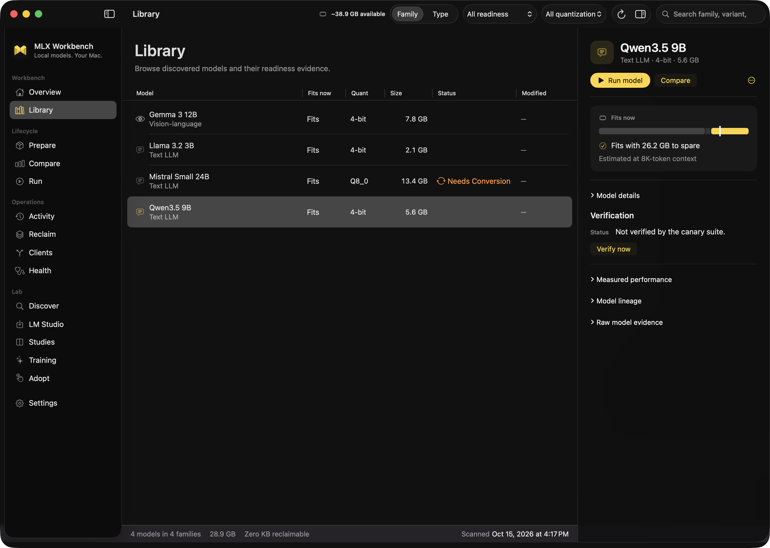Click the Health stethoscope icon
The image size is (770, 548).
pyautogui.click(x=20, y=271)
